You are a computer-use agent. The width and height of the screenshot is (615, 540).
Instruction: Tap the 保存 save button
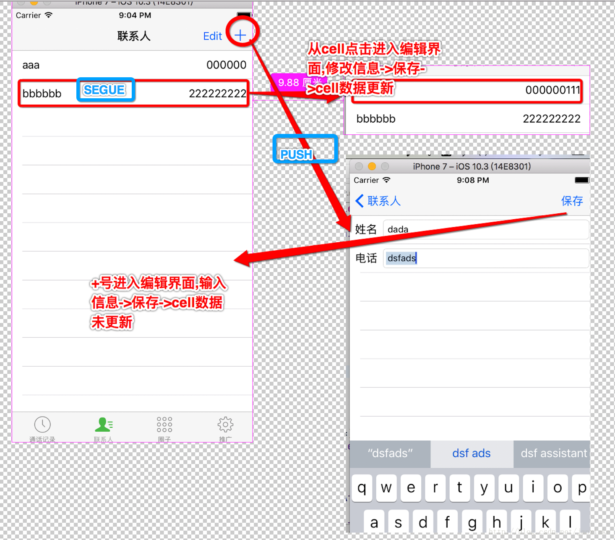(x=572, y=201)
